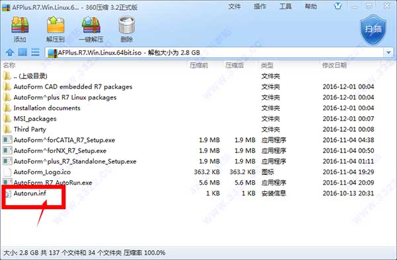Click the file icon of AutoForm_Logo.ico
397x260 pixels.
(7, 172)
